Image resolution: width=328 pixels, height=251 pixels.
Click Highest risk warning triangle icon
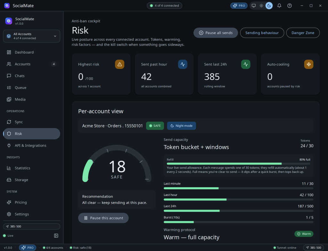tap(120, 64)
